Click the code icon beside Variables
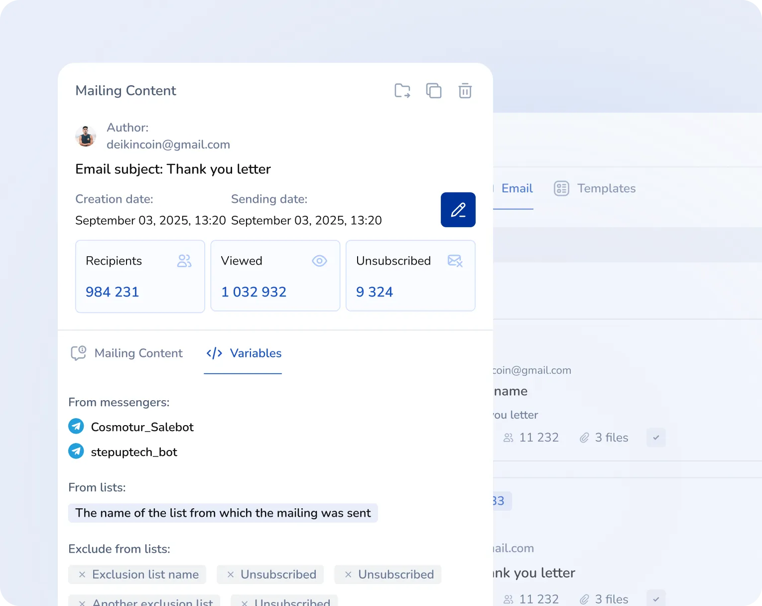This screenshot has height=606, width=762. click(214, 353)
